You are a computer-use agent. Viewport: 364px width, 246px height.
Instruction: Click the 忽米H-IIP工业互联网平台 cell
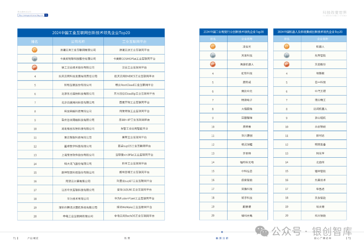click(x=134, y=120)
